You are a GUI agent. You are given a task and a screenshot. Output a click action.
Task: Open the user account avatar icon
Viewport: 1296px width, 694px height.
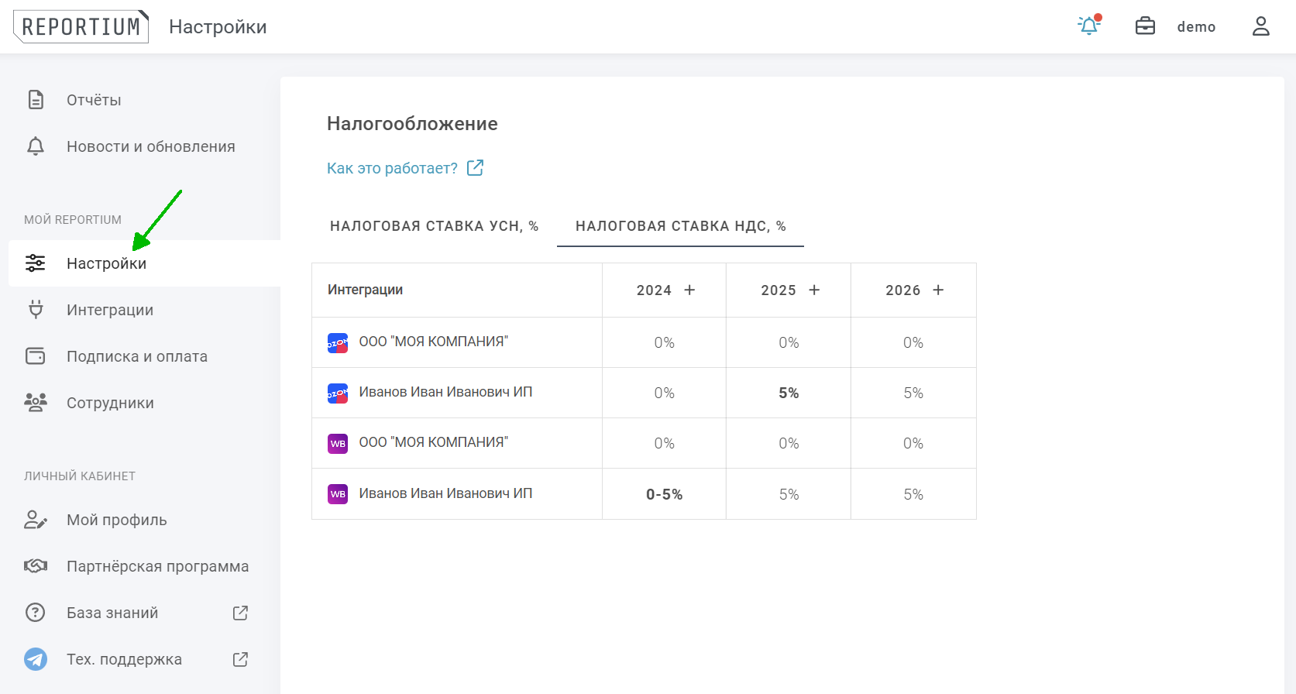pyautogui.click(x=1260, y=26)
